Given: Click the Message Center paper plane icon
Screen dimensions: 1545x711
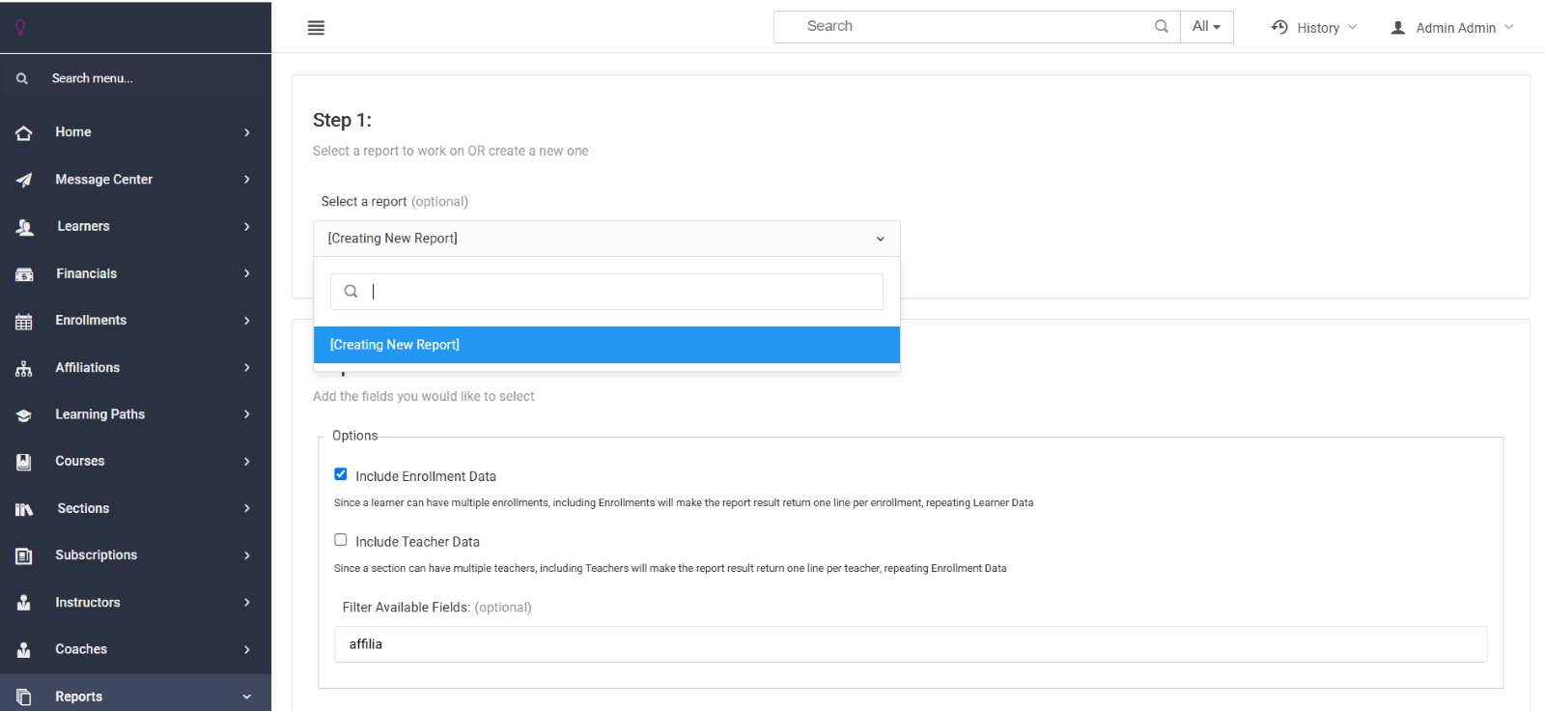Looking at the screenshot, I should pos(24,180).
